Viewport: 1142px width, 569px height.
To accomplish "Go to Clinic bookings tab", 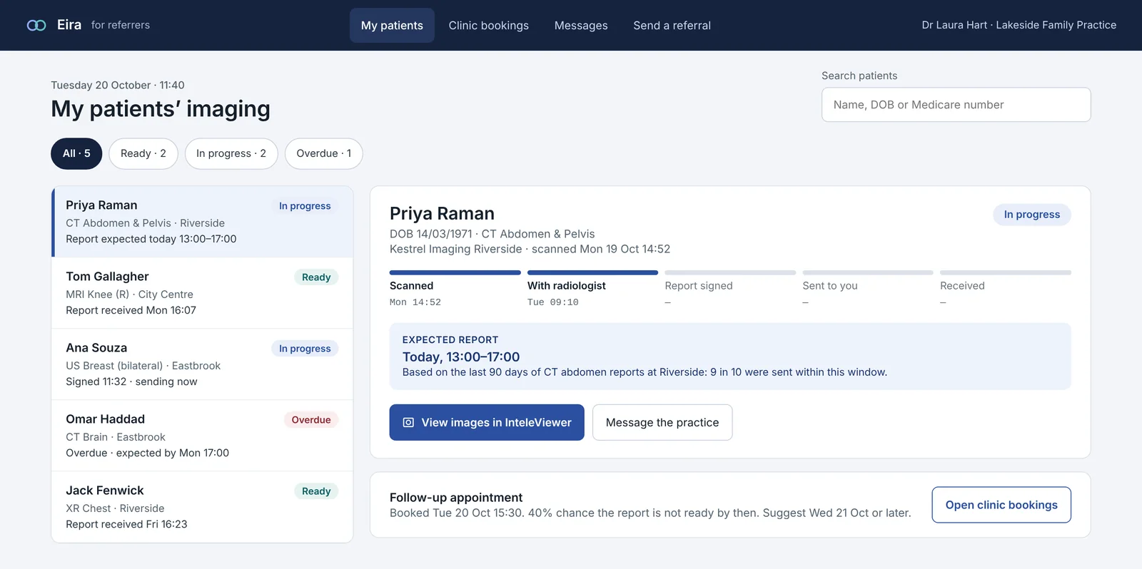I will (x=489, y=25).
